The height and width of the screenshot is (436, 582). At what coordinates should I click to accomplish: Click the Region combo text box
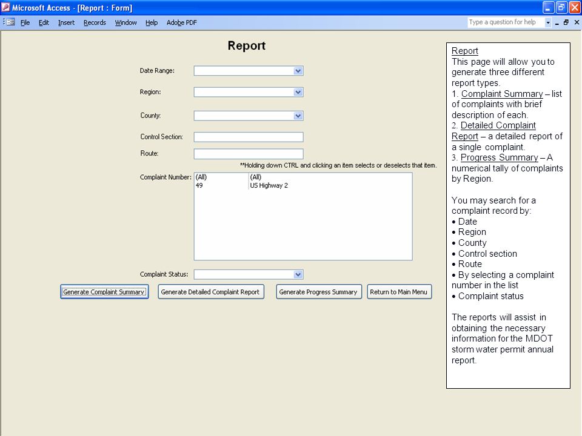(244, 92)
